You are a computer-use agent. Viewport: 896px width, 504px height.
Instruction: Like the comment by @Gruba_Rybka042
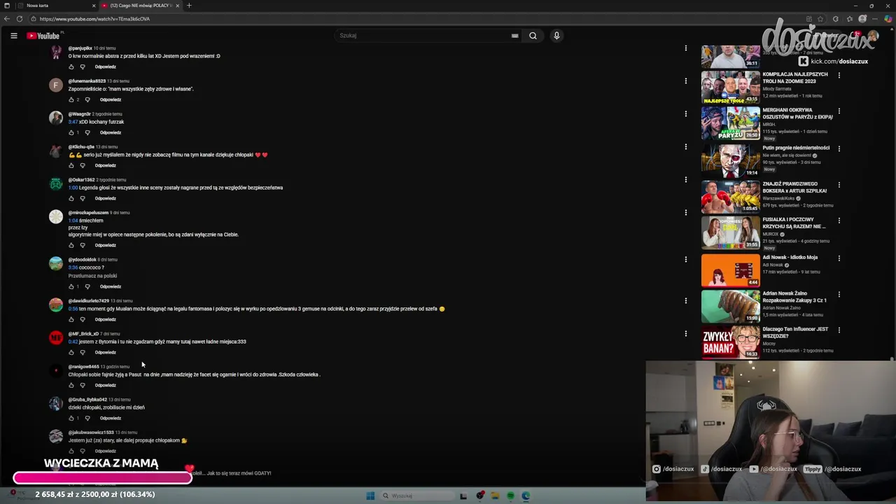pyautogui.click(x=71, y=419)
